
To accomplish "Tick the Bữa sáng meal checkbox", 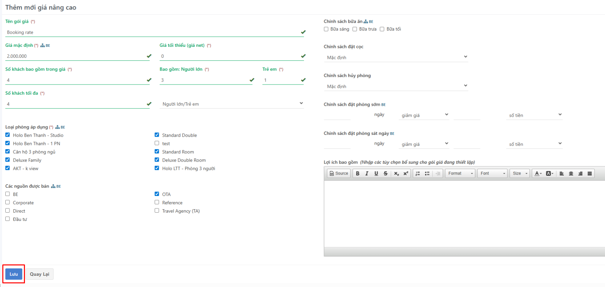I will (x=326, y=29).
